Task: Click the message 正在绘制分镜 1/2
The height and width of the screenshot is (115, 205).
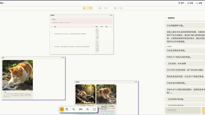Action: tap(185, 99)
